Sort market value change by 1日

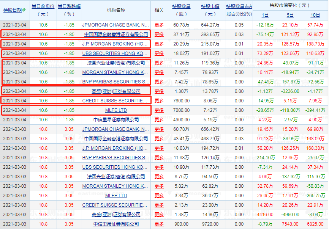[x=265, y=15]
